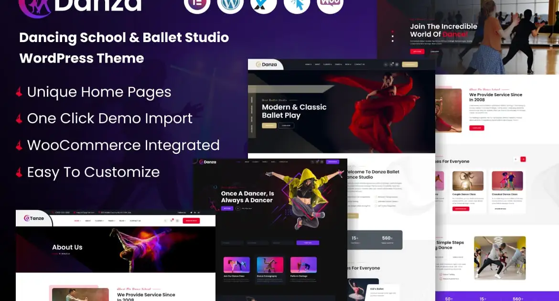
Task: Click Twitter icon in Tanze top bar
Action: click(192, 213)
